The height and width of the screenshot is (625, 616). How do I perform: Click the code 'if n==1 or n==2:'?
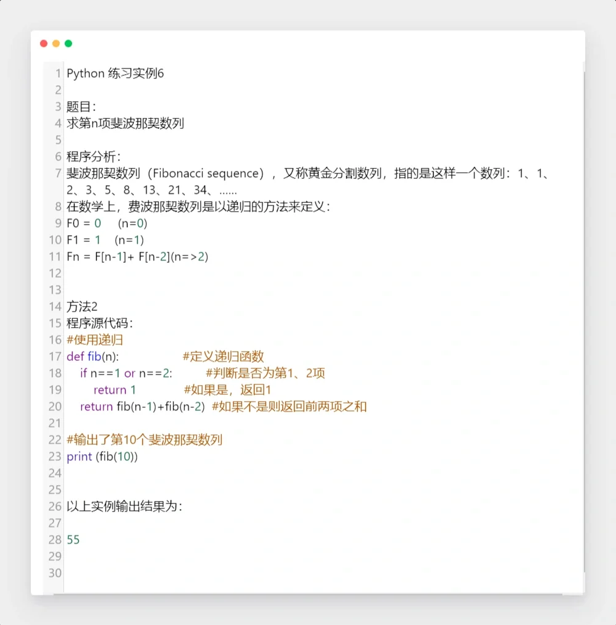(126, 373)
